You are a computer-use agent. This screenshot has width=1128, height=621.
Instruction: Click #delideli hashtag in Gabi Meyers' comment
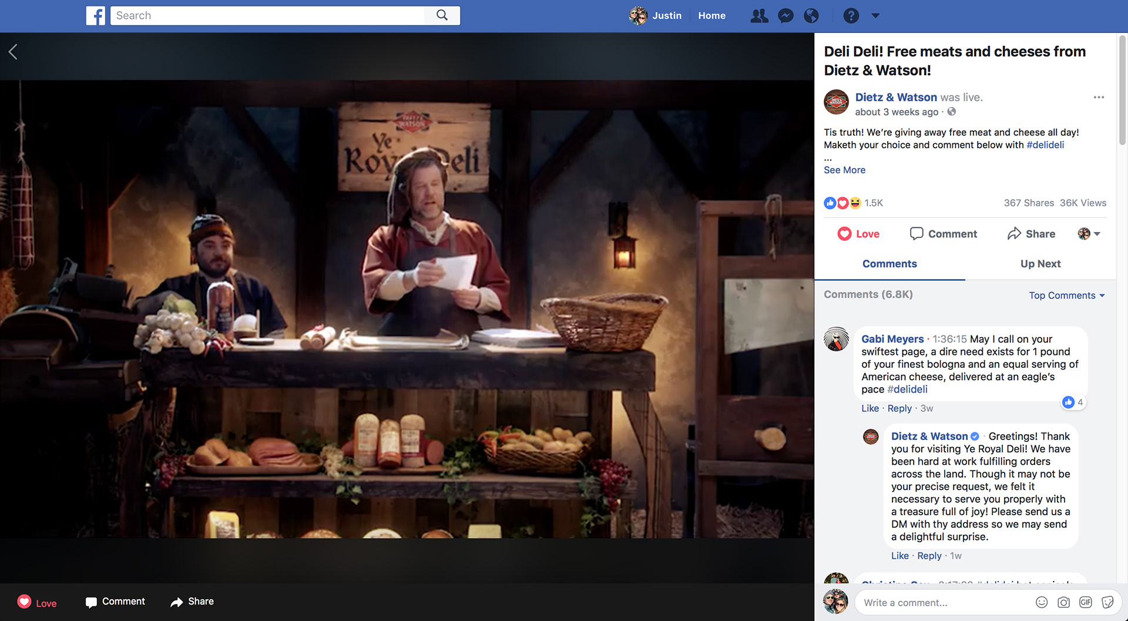coord(907,389)
